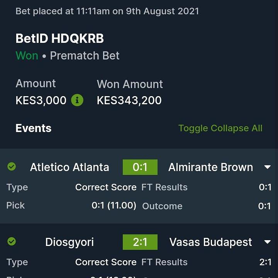The image size is (278, 278).
Task: Click the bet placed timestamp text
Action: pyautogui.click(x=107, y=11)
